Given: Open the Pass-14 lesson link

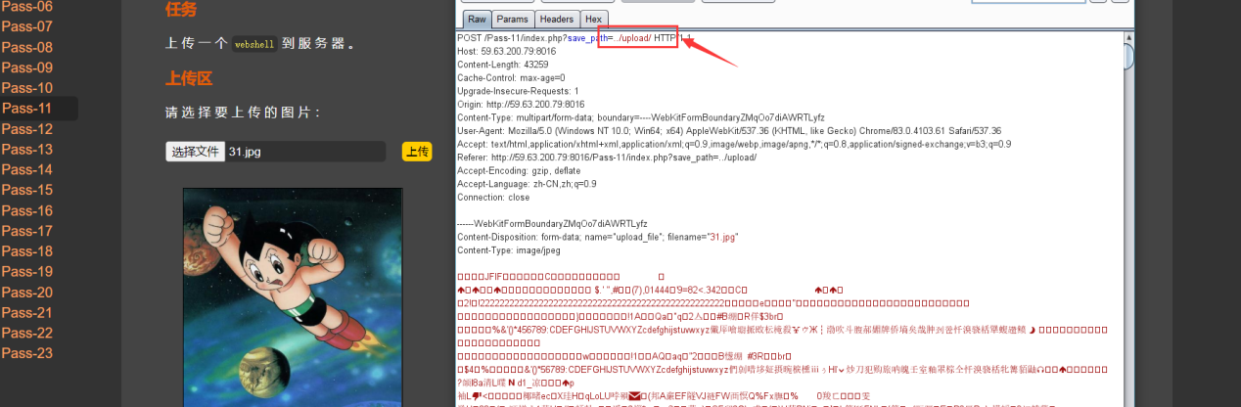Looking at the screenshot, I should (27, 169).
